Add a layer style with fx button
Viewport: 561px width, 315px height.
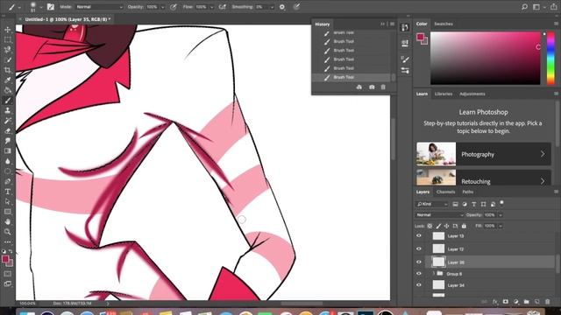tap(494, 302)
